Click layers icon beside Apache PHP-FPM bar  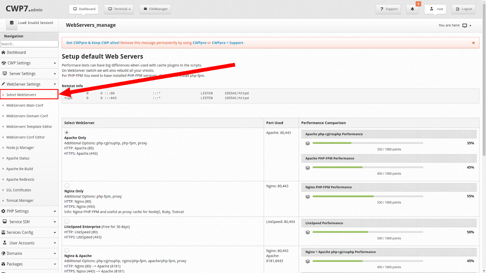click(x=308, y=168)
